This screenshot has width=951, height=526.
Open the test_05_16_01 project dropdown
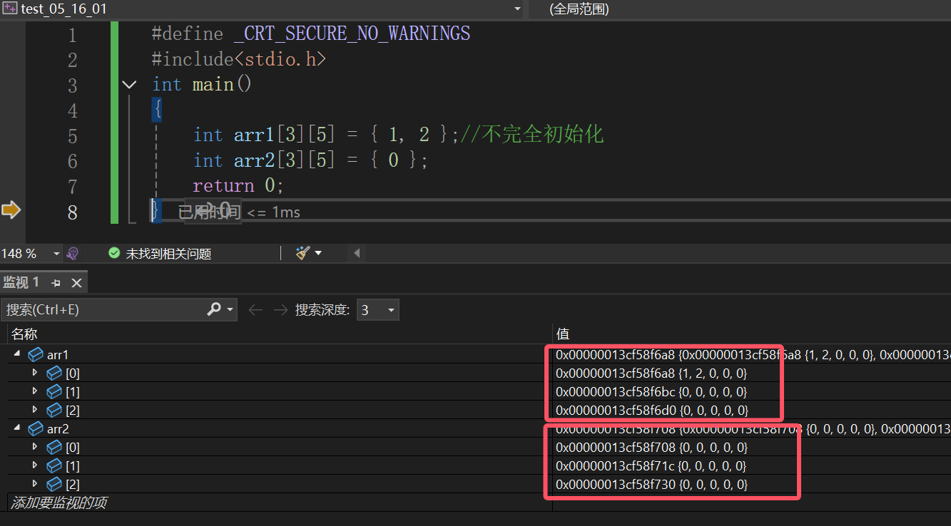point(518,9)
